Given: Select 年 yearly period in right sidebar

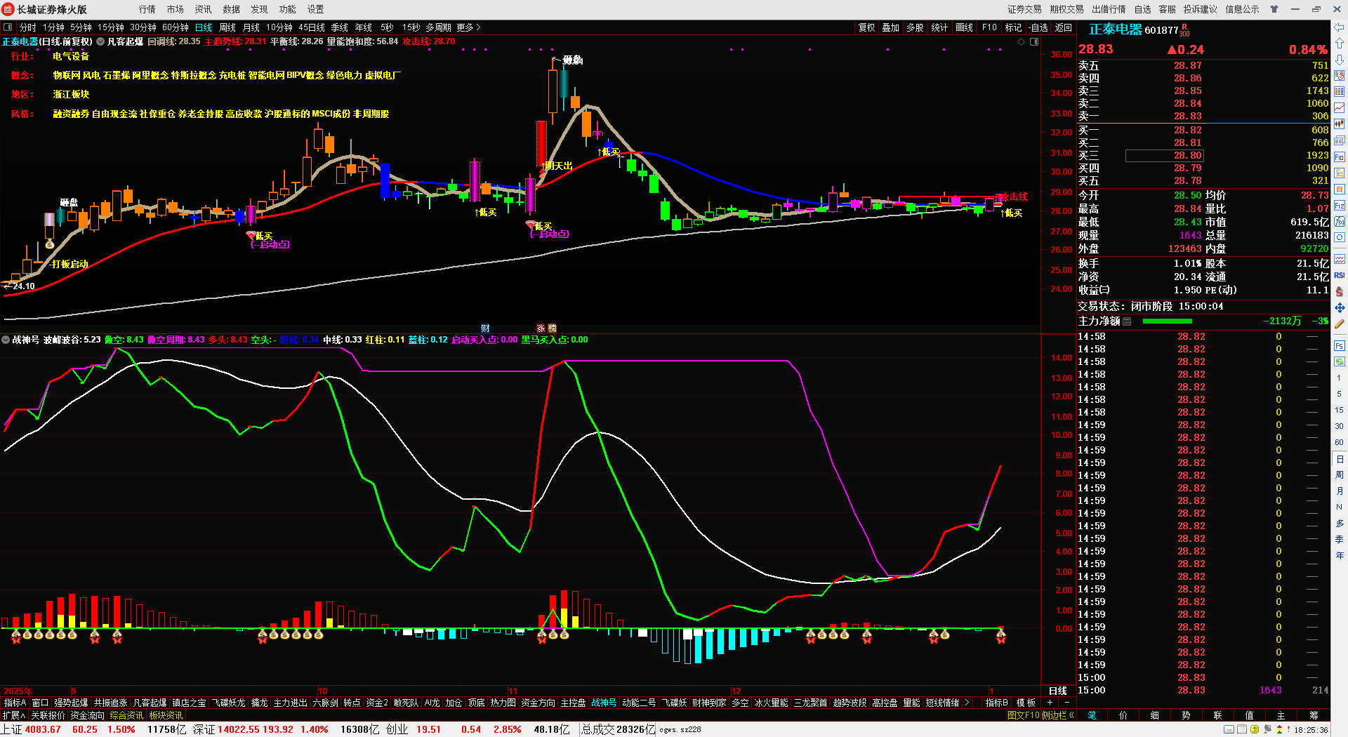Looking at the screenshot, I should [x=1339, y=556].
